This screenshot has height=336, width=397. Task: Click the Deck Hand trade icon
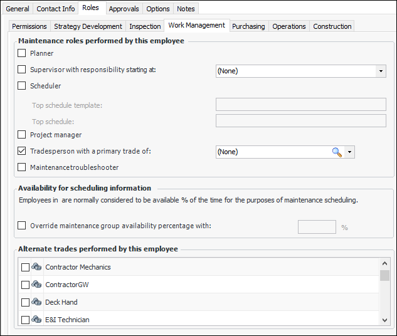point(36,302)
